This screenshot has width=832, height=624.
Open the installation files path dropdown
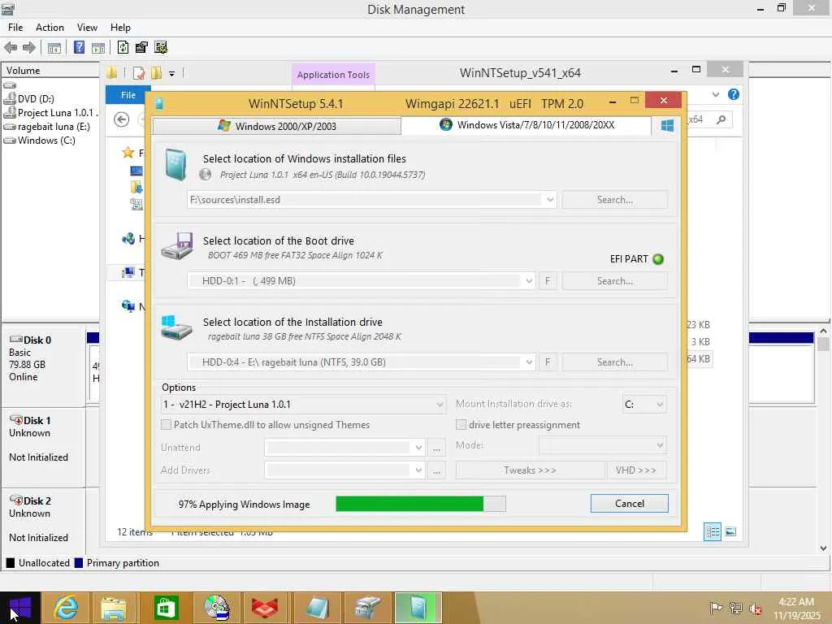[x=550, y=200]
